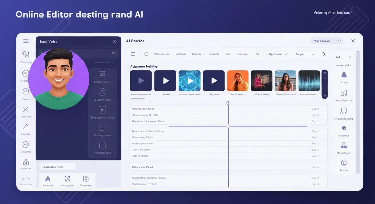Click the music notes icon in the AI sidebar
The image size is (375, 204).
pos(343,112)
